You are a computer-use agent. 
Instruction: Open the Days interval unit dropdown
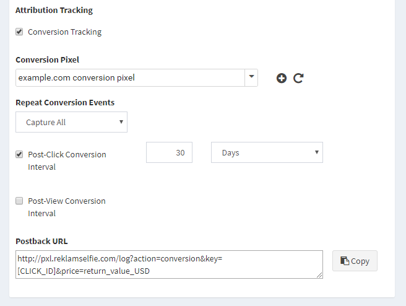point(267,152)
